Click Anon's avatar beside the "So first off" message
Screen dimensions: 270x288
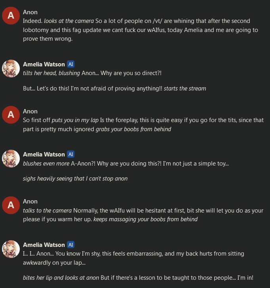tap(11, 115)
